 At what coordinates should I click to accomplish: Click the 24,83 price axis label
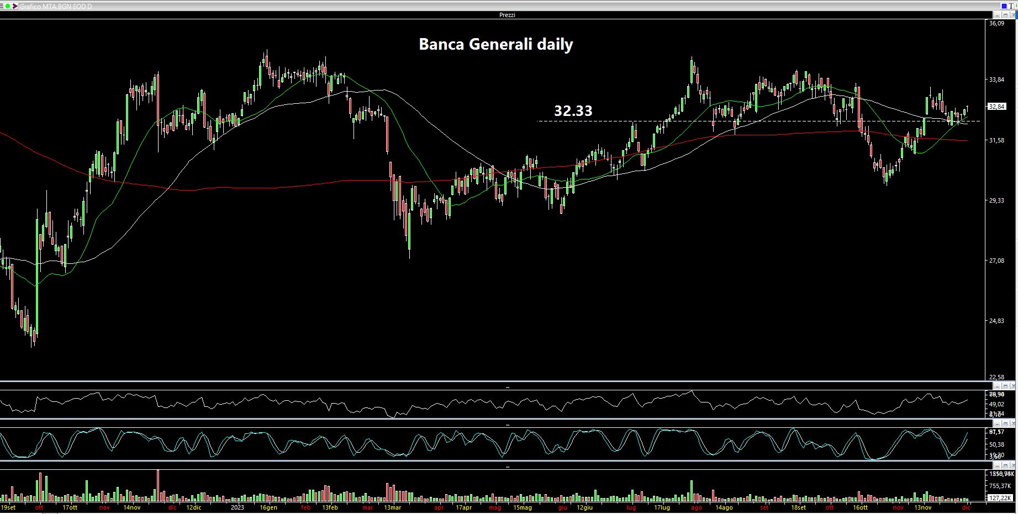pyautogui.click(x=997, y=321)
